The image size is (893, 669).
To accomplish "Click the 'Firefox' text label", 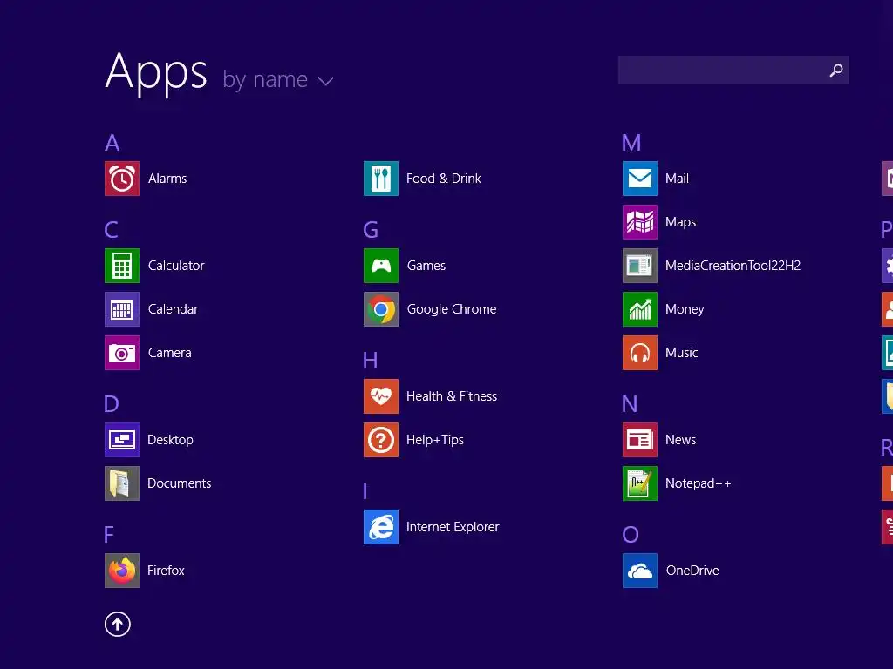I will point(166,571).
